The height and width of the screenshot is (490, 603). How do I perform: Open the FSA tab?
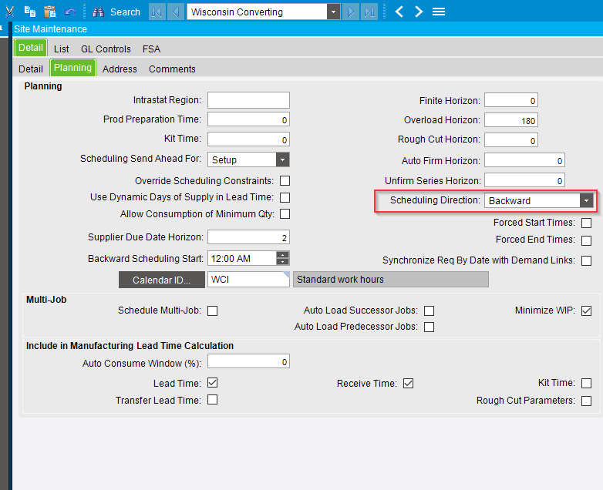(x=151, y=49)
